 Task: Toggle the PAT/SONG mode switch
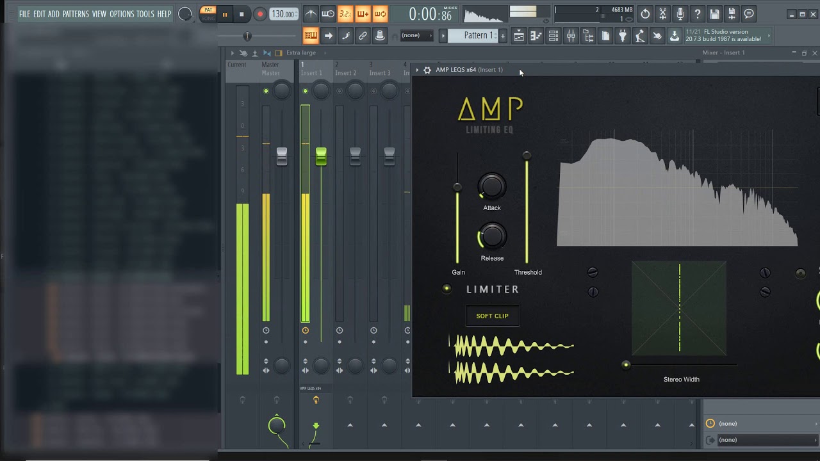click(x=208, y=13)
